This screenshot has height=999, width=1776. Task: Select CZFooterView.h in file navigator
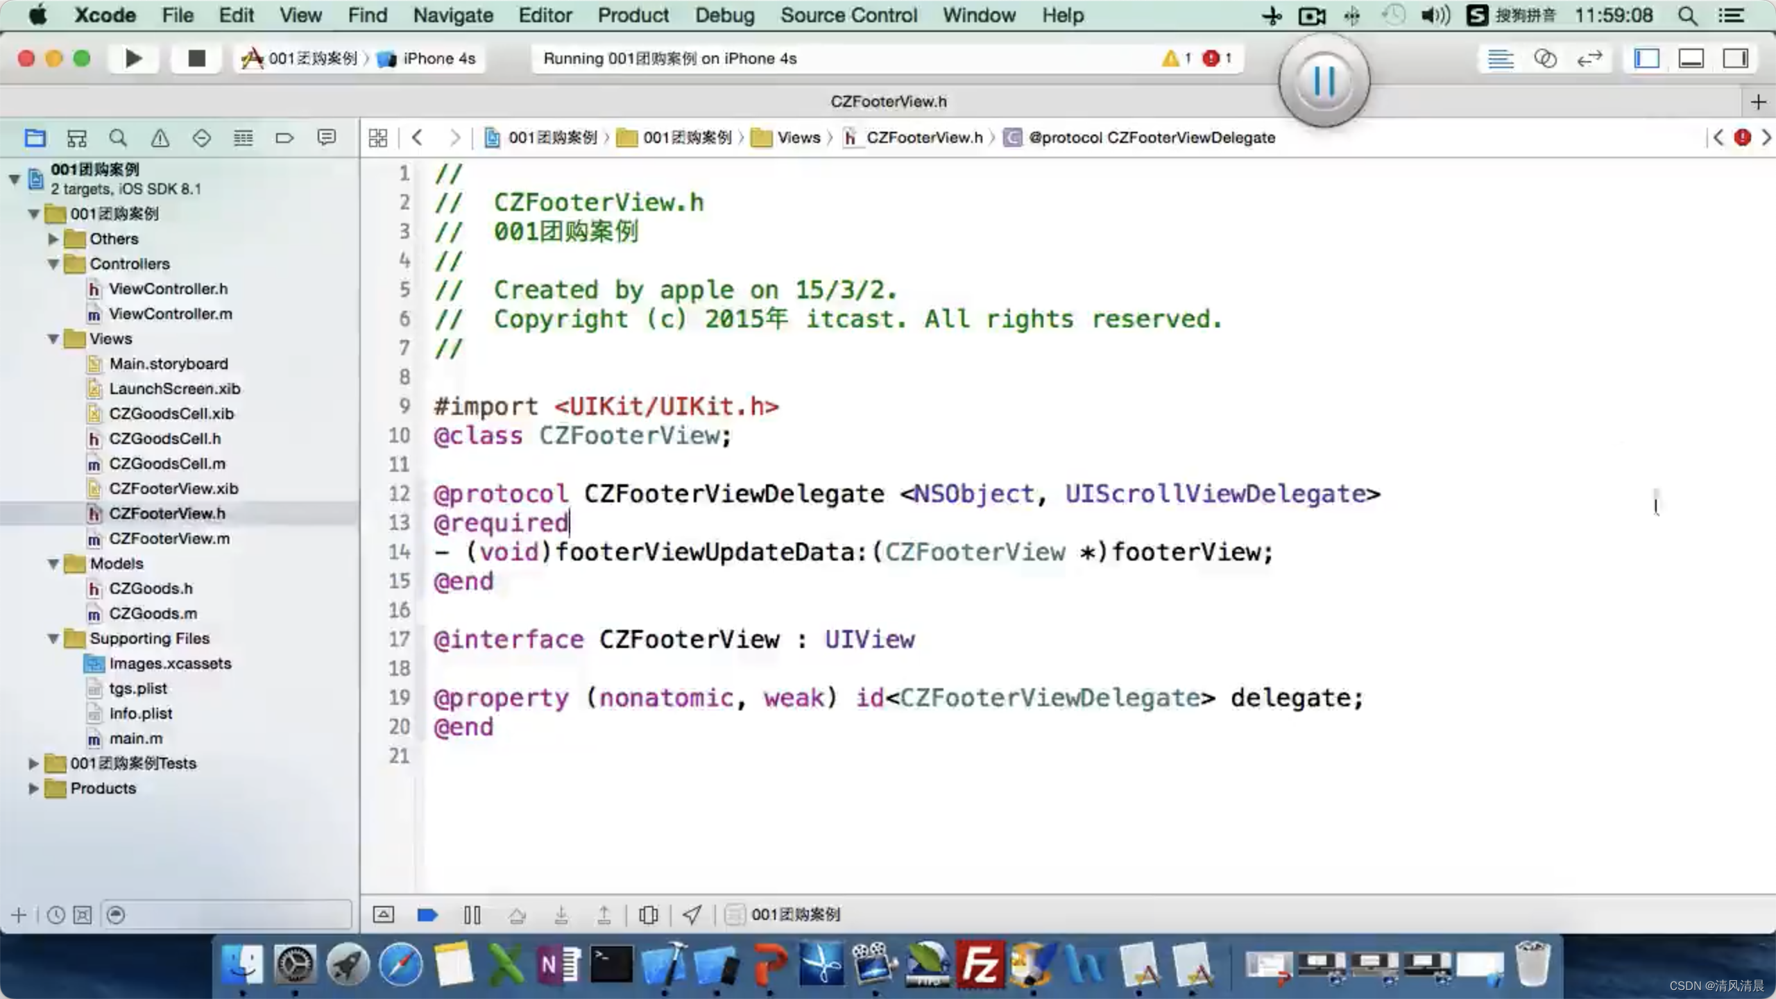click(x=167, y=512)
